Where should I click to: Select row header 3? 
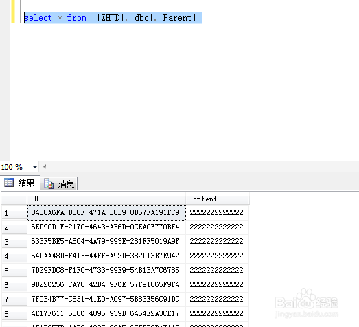(x=14, y=242)
